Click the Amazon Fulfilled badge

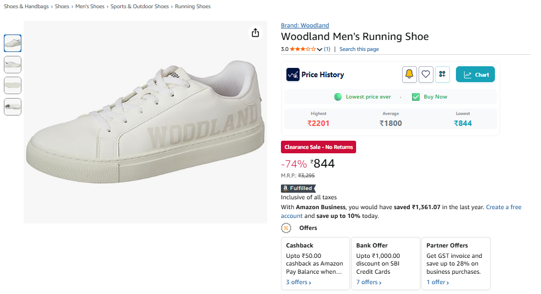[x=298, y=188]
